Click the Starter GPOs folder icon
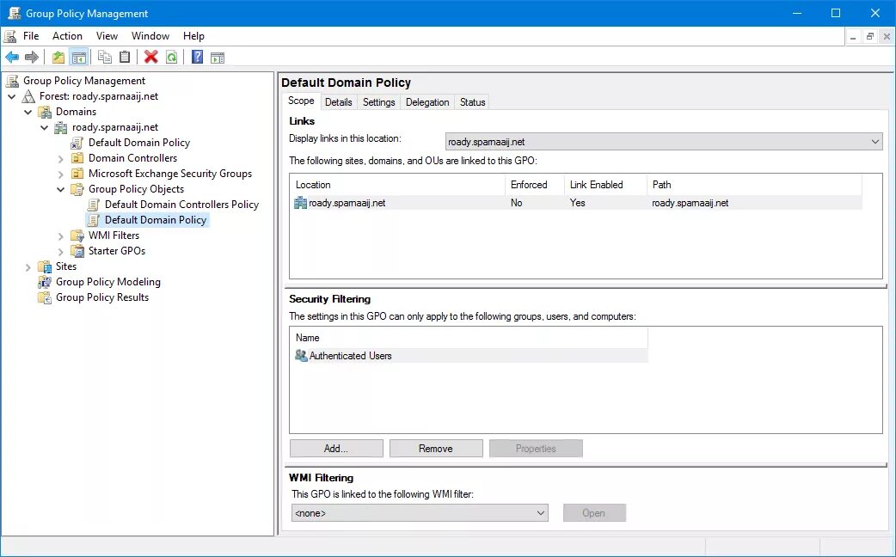 pyautogui.click(x=77, y=251)
